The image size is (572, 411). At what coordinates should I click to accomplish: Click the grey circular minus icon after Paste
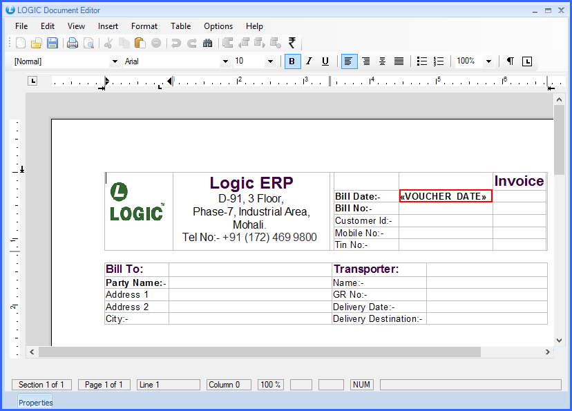click(156, 43)
